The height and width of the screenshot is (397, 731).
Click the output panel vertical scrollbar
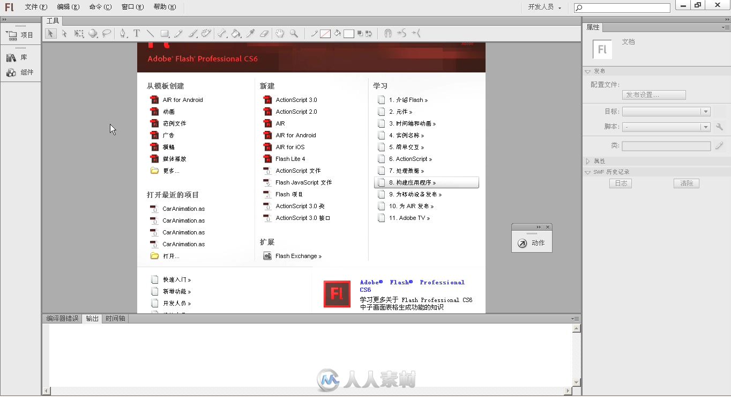577,355
